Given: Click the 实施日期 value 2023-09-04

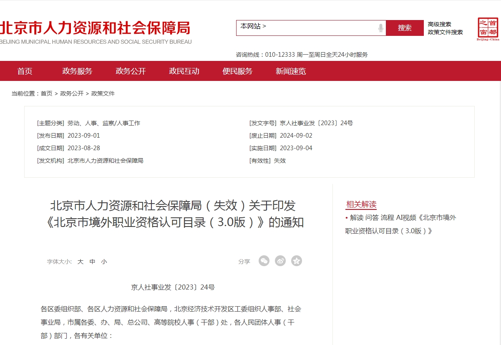Looking at the screenshot, I should pyautogui.click(x=296, y=148).
